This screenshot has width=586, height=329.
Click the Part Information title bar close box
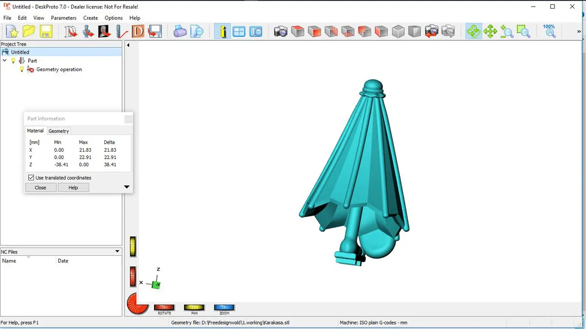[x=128, y=119]
